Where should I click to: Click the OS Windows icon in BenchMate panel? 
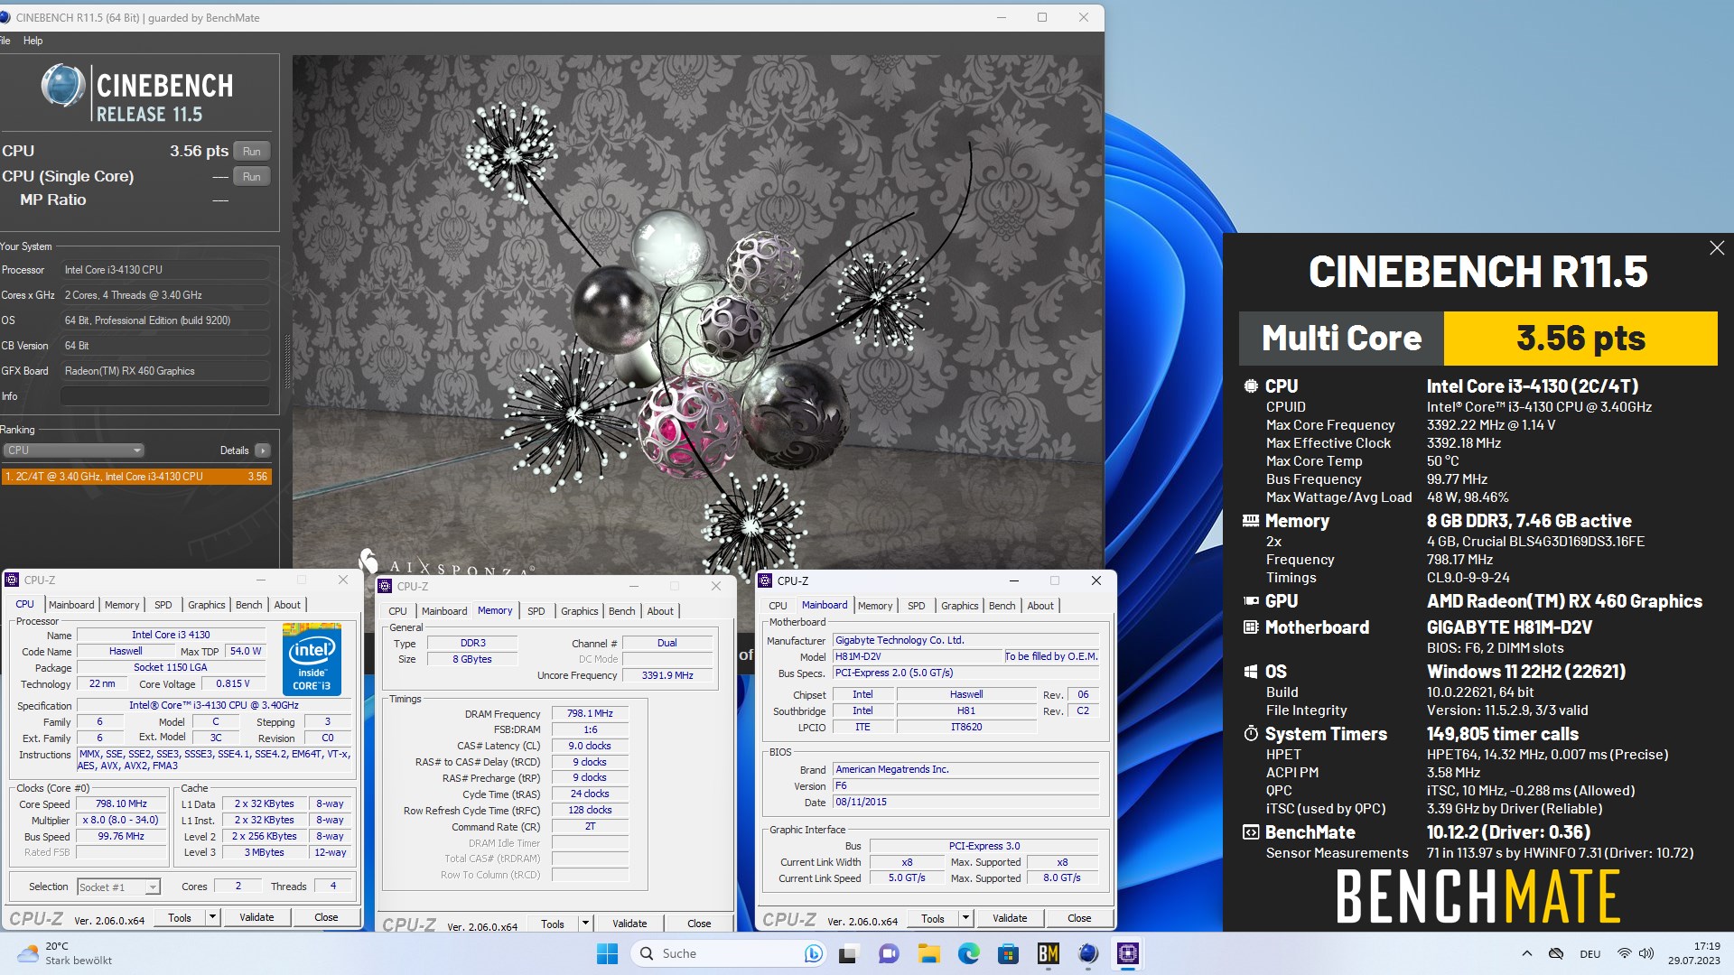pyautogui.click(x=1251, y=672)
